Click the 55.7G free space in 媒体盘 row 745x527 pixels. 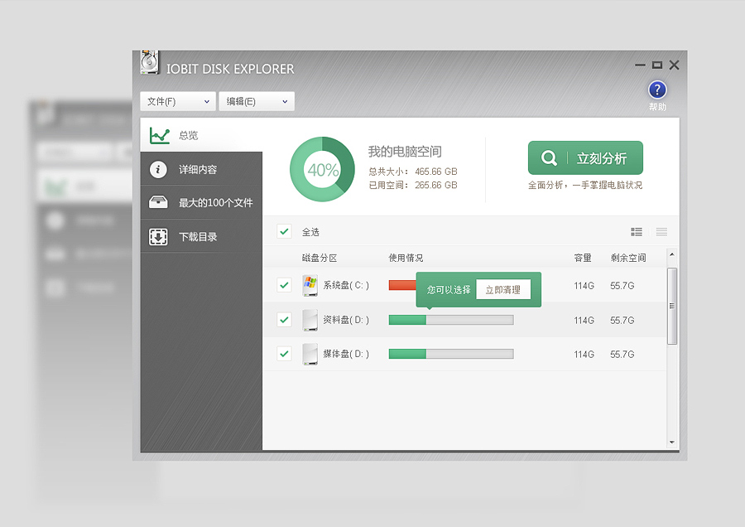click(x=622, y=355)
